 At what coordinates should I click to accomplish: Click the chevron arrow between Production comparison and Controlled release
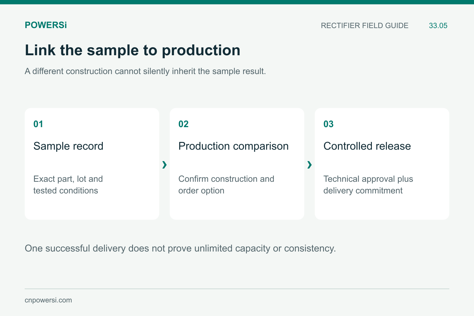tap(310, 165)
